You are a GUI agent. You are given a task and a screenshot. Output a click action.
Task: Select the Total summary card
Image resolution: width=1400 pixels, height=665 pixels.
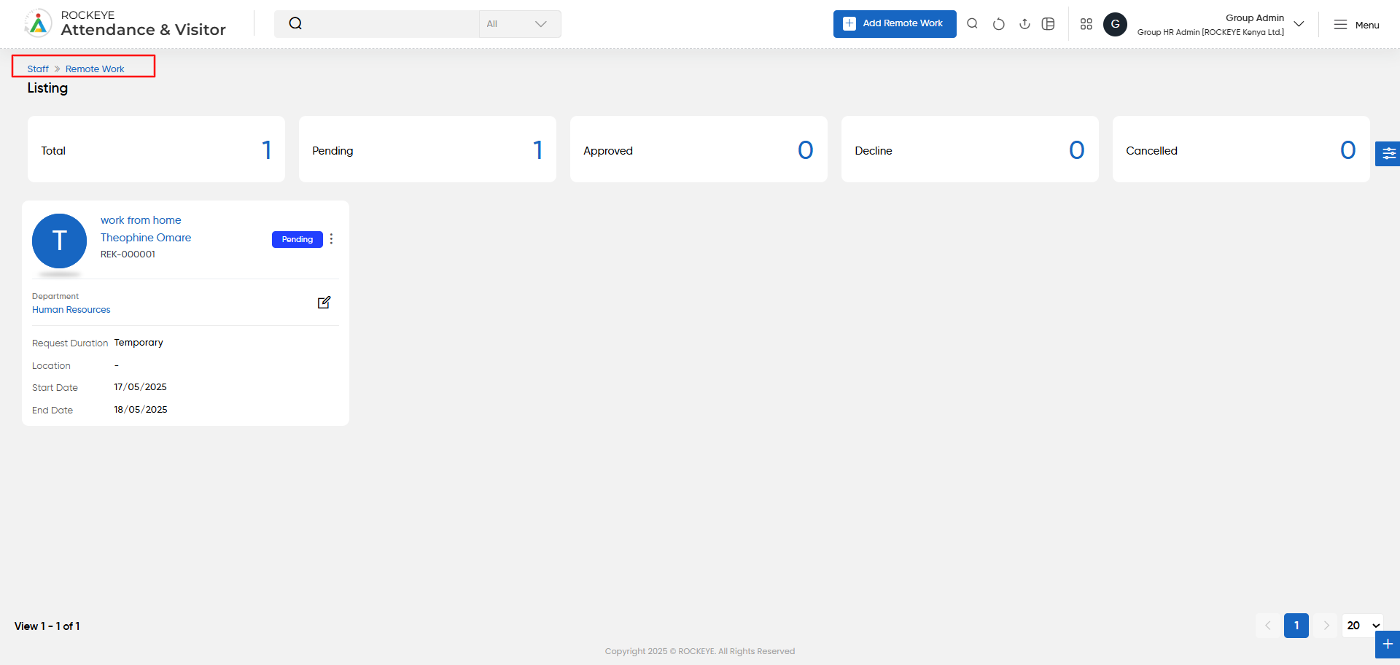point(156,149)
